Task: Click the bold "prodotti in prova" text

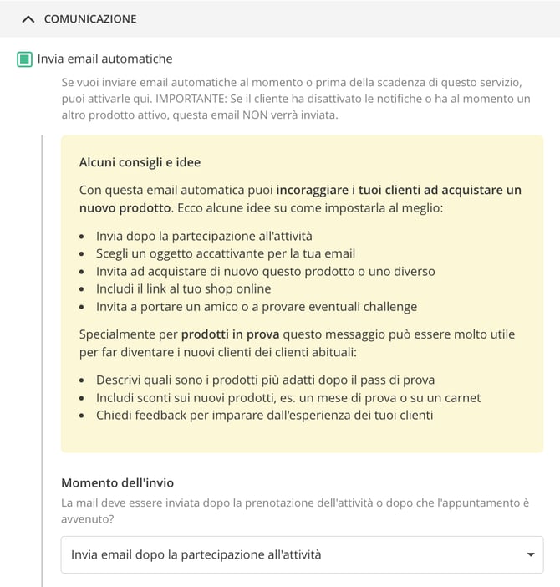Action: 230,334
